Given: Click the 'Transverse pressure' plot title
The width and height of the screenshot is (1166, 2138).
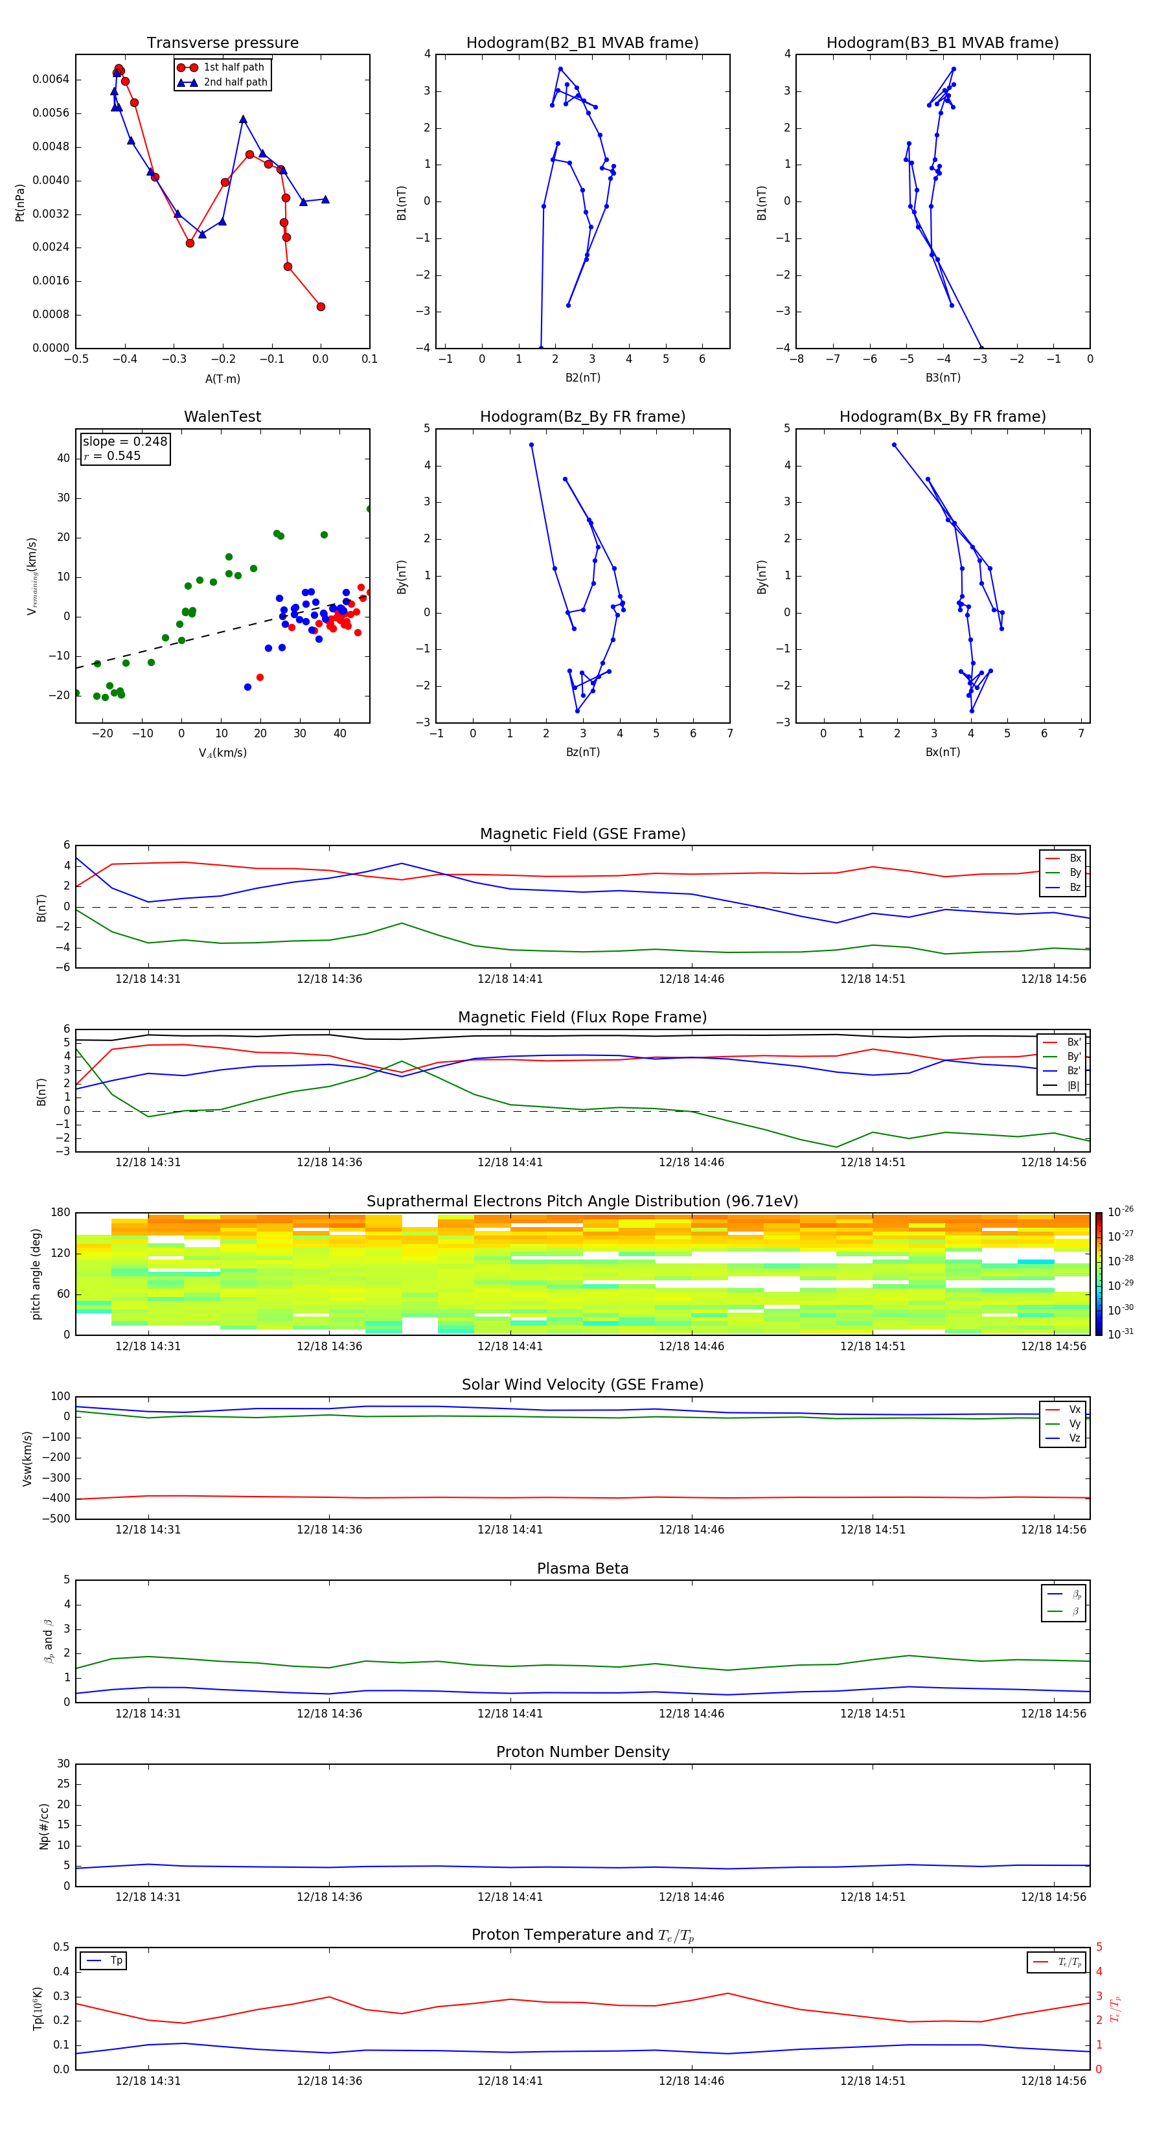Looking at the screenshot, I should (222, 42).
